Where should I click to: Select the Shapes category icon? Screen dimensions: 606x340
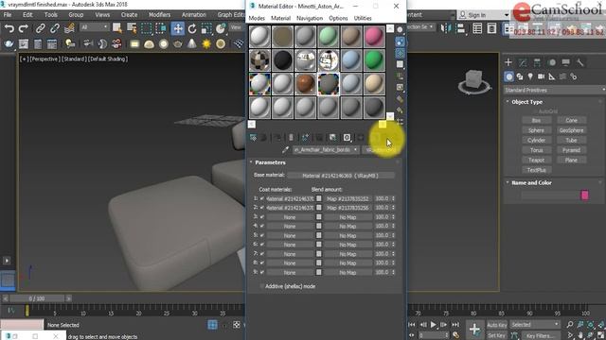pos(520,76)
